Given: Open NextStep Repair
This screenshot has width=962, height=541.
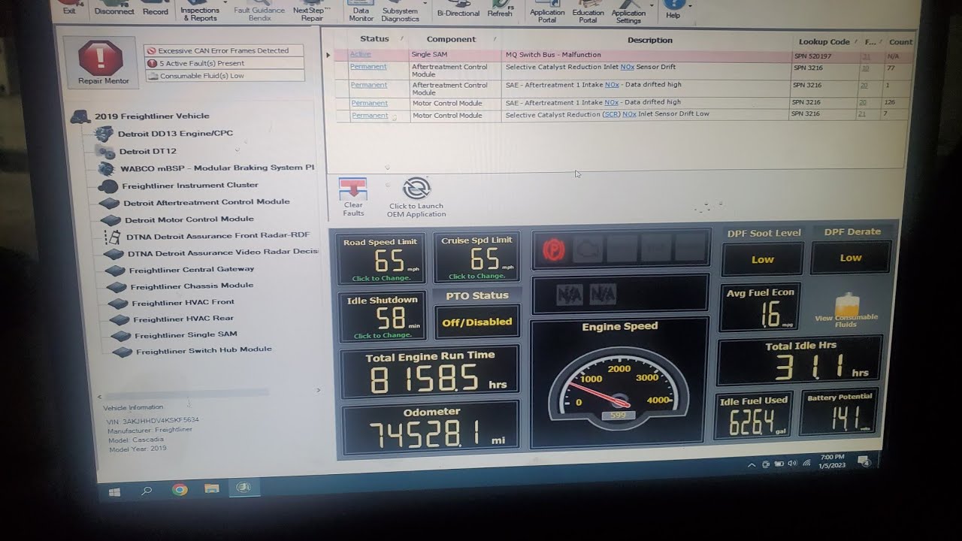Looking at the screenshot, I should 311,12.
